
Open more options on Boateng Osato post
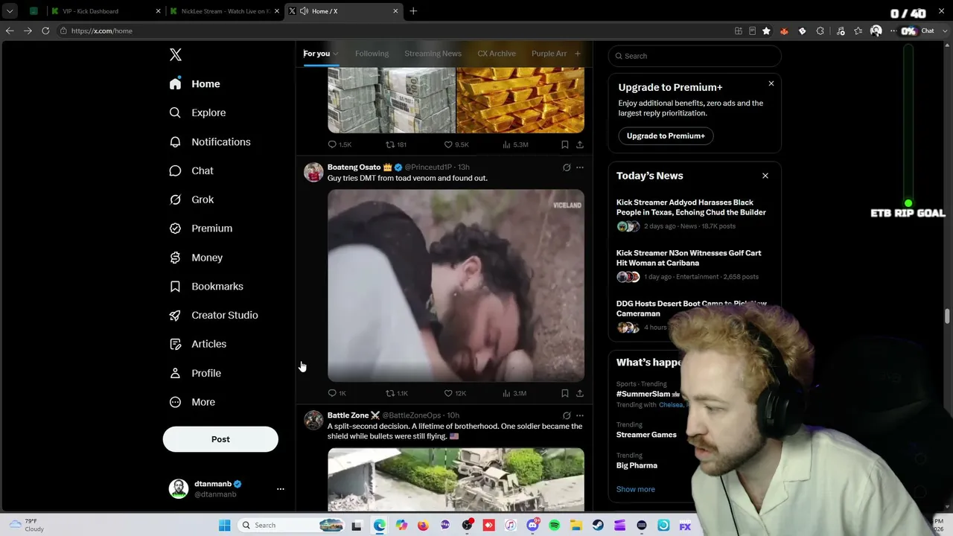[x=580, y=167]
